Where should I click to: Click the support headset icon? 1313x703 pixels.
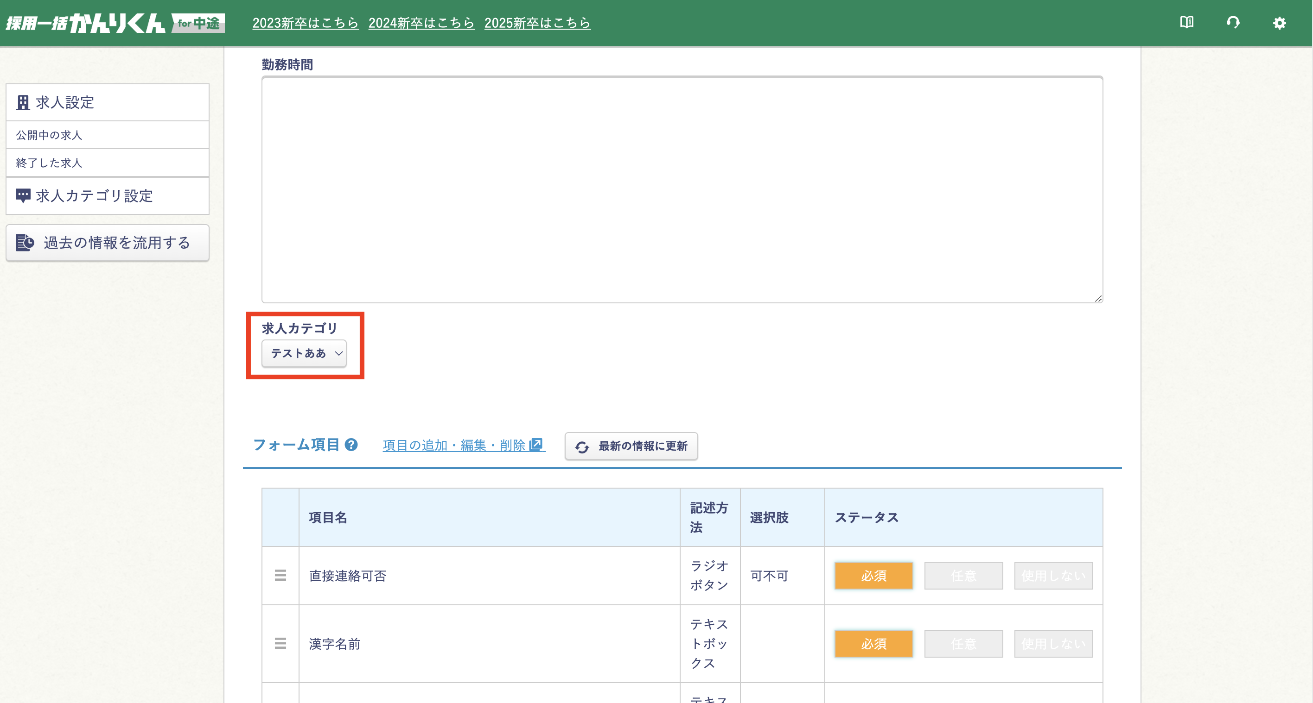(x=1232, y=22)
